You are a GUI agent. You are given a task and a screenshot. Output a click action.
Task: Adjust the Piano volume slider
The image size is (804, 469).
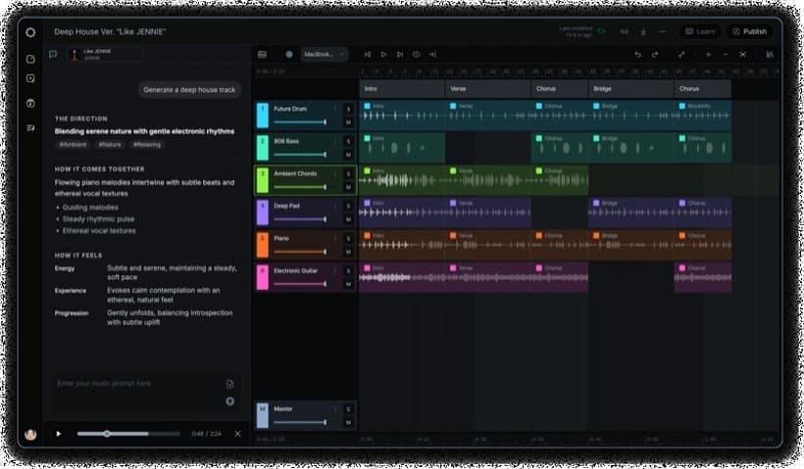click(300, 252)
